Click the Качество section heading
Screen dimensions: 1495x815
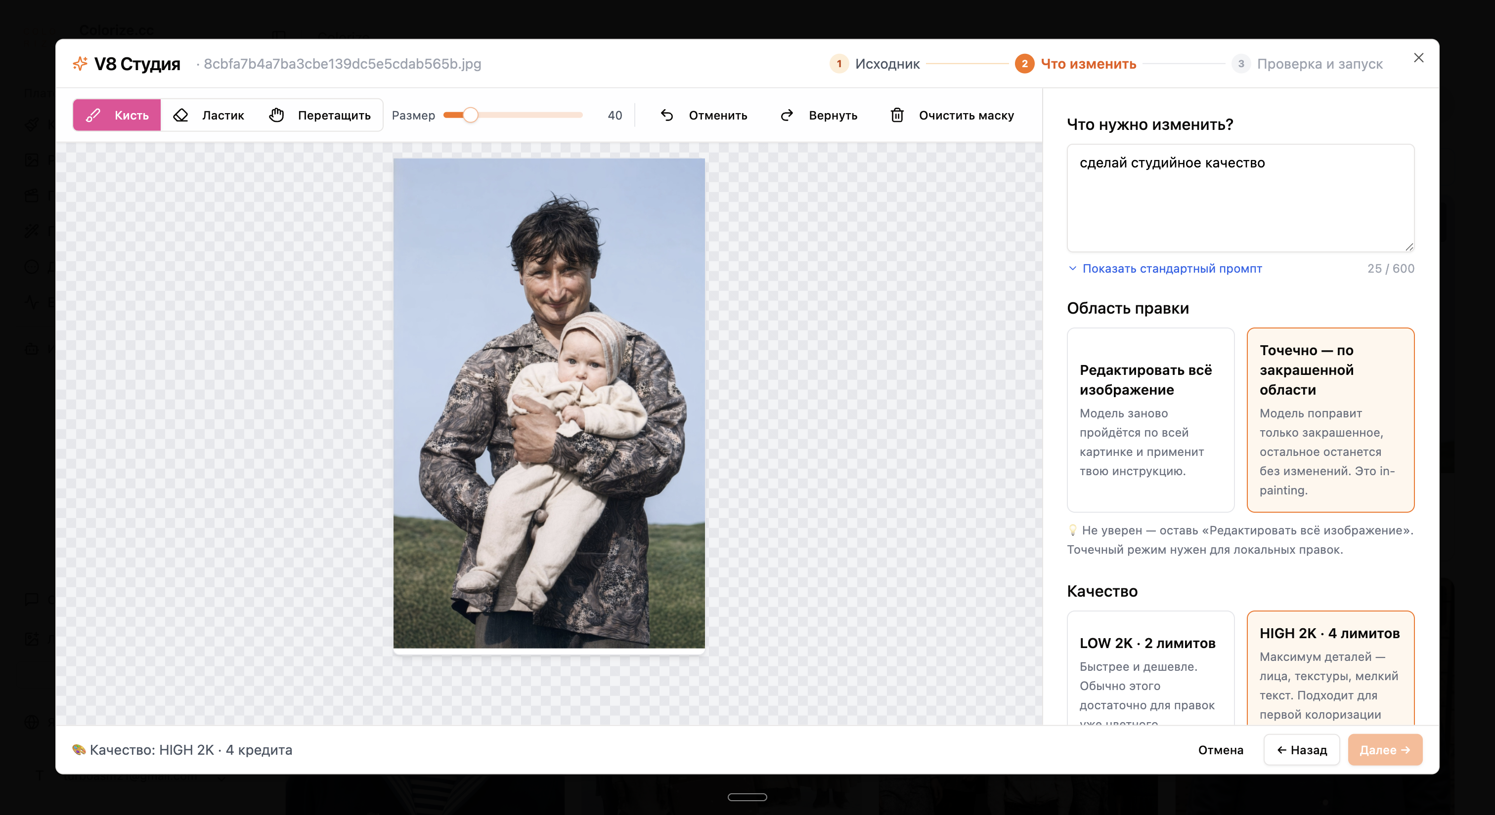(x=1102, y=591)
